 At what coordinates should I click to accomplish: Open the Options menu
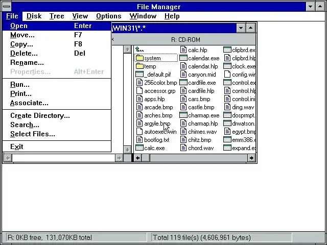[x=109, y=16]
